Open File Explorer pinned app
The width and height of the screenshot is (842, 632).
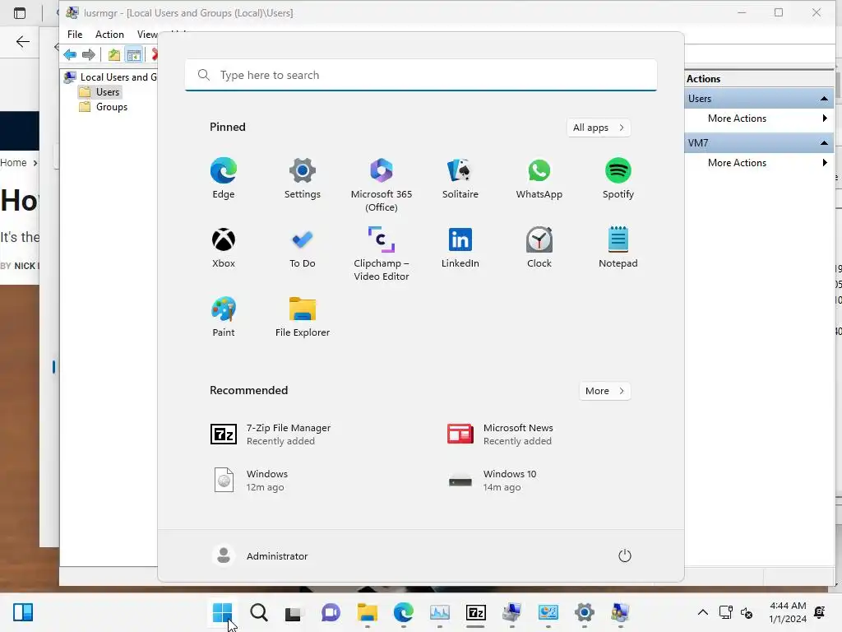click(303, 317)
